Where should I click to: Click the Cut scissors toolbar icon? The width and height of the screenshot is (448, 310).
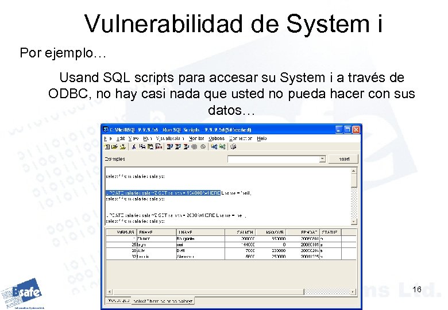134,147
